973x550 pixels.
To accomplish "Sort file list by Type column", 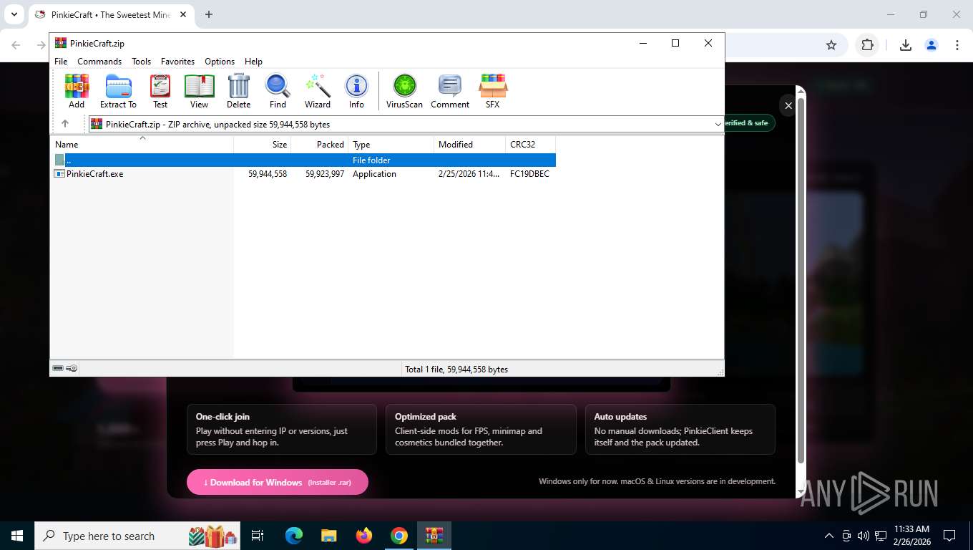I will (x=391, y=144).
